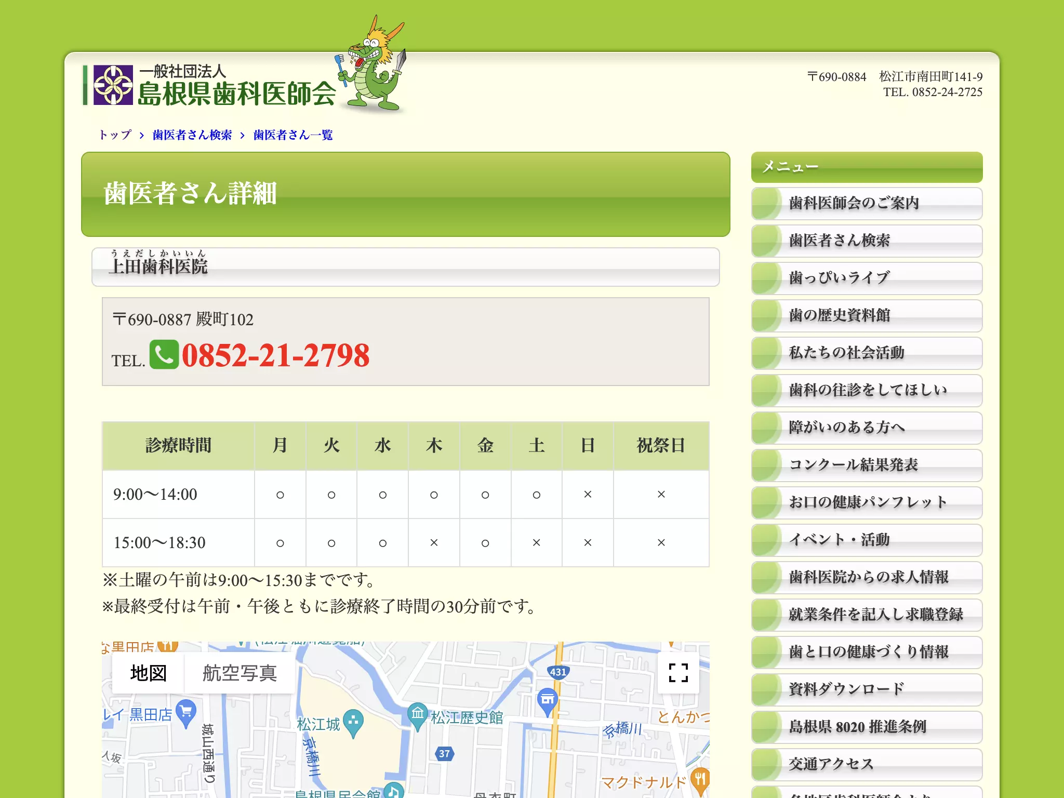Open 歯医者さん検索 sidebar menu item
The height and width of the screenshot is (798, 1064).
coord(867,241)
